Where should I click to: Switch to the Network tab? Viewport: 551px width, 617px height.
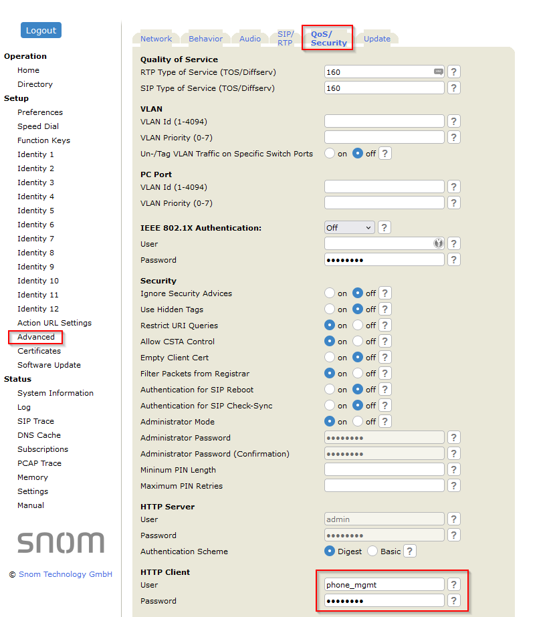coord(156,39)
